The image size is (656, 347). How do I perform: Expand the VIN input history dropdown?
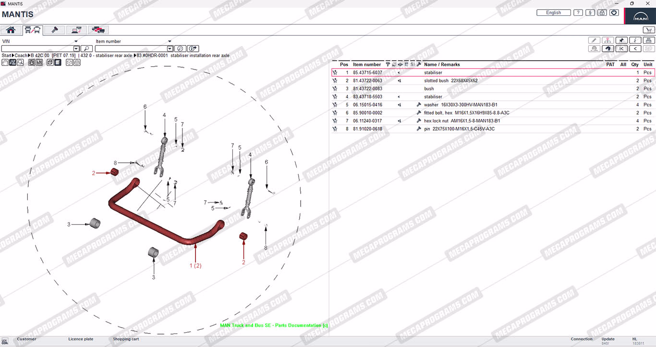pyautogui.click(x=76, y=48)
